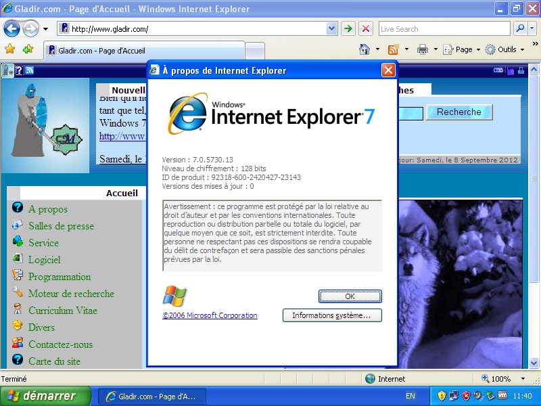This screenshot has height=406, width=541.
Task: Click the network icon at the header's right end
Action: coord(521,70)
